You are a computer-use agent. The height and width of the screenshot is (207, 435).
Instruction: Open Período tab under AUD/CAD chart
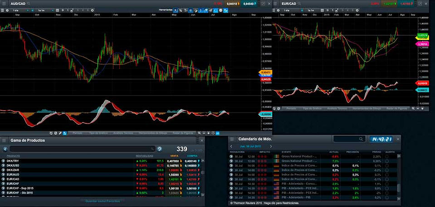pos(78,133)
